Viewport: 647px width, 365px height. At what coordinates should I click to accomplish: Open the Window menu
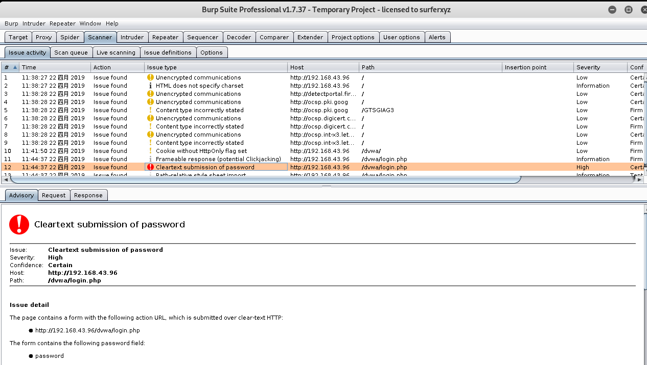coord(90,23)
